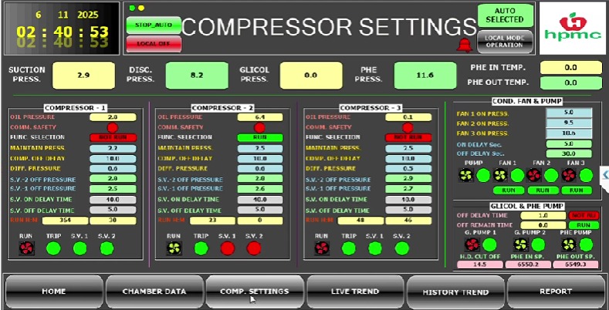Image resolution: width=609 pixels, height=310 pixels.
Task: Edit Compressor 2 S.V.-2 OFF PRESSURE value
Action: pos(260,179)
